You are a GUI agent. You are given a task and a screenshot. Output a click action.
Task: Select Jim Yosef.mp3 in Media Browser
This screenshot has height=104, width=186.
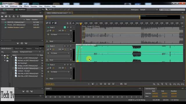(x=22, y=63)
